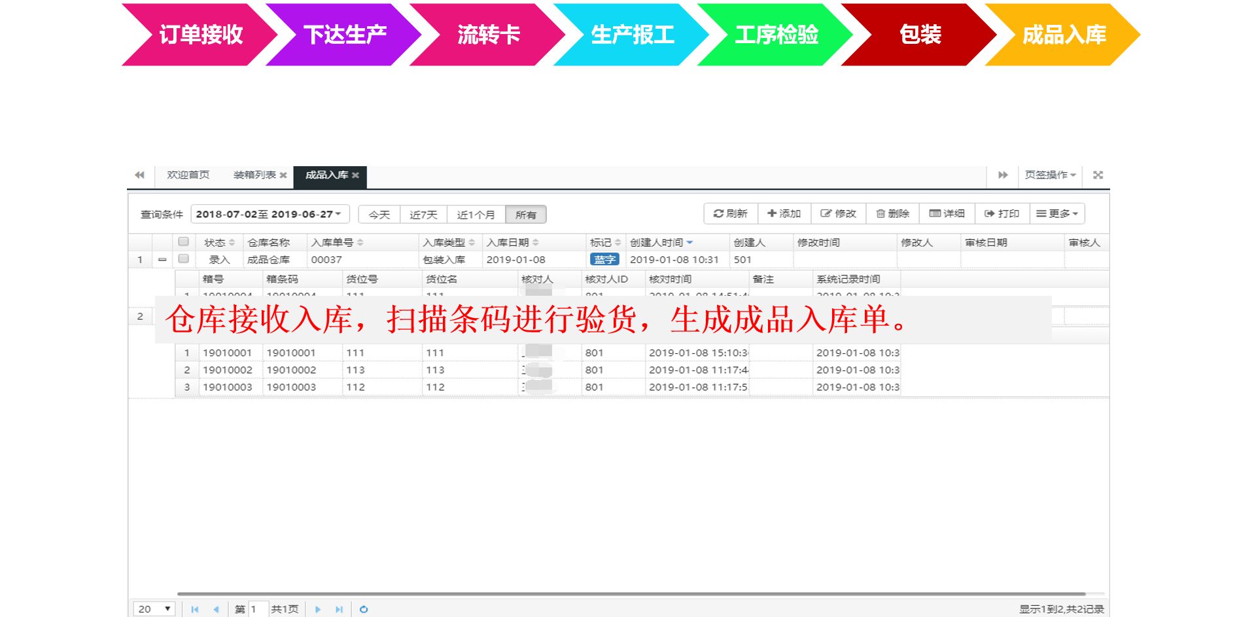Viewport: 1256px width, 617px height.
Task: Switch to the 成品入库 tab
Action: point(326,175)
